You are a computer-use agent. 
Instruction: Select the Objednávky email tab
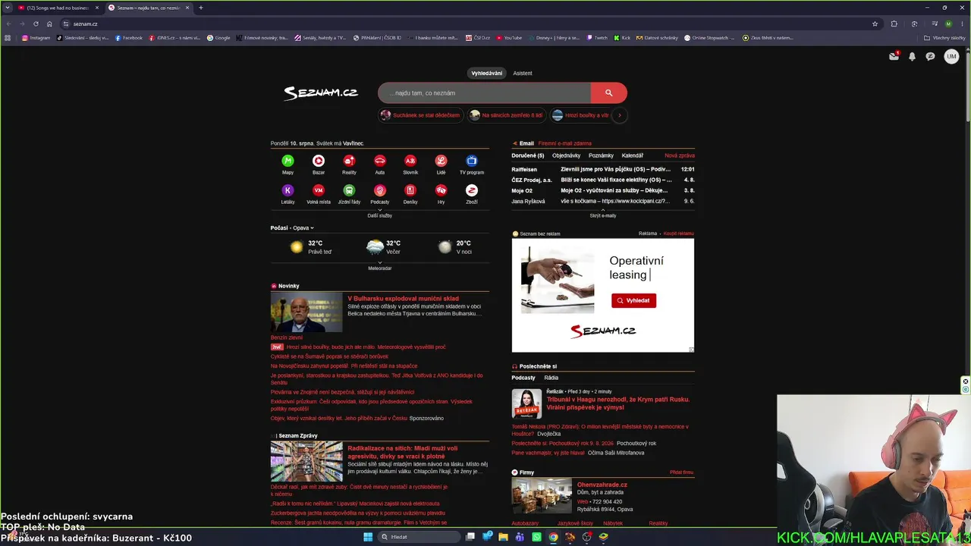coord(567,155)
